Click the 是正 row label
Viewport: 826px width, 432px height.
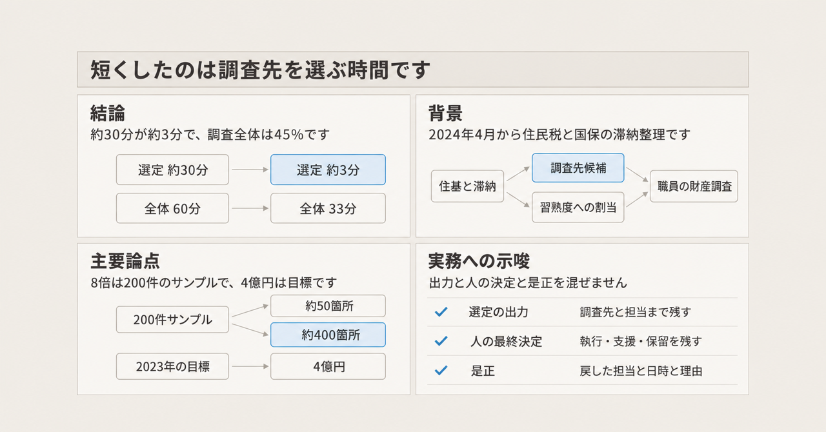(x=483, y=371)
